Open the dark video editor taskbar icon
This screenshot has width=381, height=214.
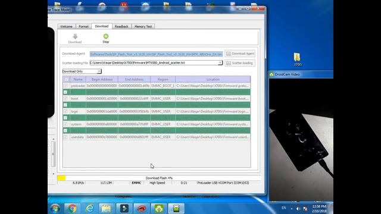(124, 209)
